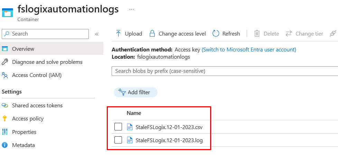Click the Change tier arrows icon
The height and width of the screenshot is (157, 338).
(289, 33)
